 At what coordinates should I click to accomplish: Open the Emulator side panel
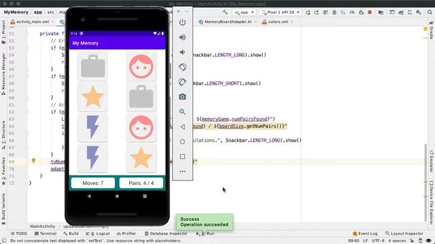click(432, 161)
